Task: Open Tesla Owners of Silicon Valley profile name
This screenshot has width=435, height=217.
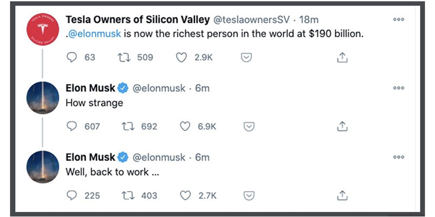Action: pos(137,20)
